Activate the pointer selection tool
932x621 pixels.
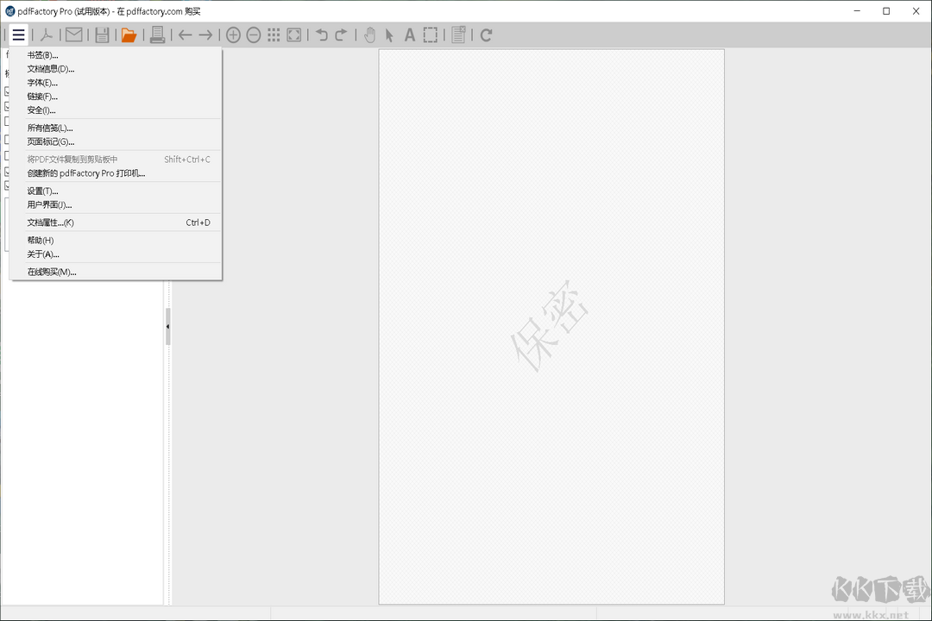point(390,34)
